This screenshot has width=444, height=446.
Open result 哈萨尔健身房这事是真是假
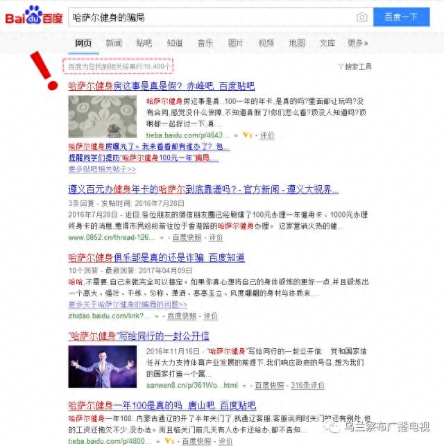(162, 86)
